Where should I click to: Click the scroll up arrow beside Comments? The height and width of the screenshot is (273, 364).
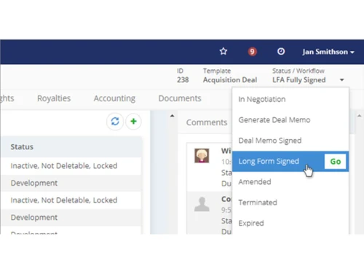coord(172,116)
